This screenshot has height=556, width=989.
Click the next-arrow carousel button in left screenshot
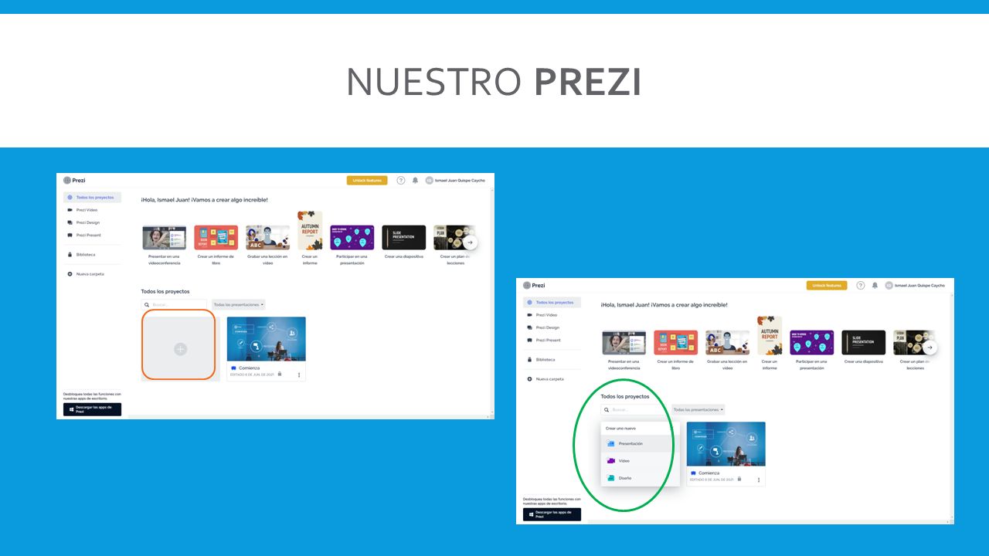tap(470, 242)
